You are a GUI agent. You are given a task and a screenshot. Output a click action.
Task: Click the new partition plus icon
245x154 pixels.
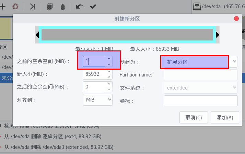coord(2,7)
